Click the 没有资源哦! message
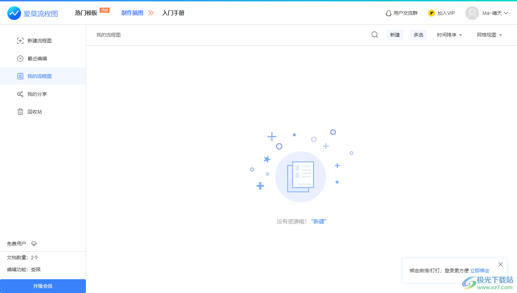The width and height of the screenshot is (517, 293). (292, 221)
